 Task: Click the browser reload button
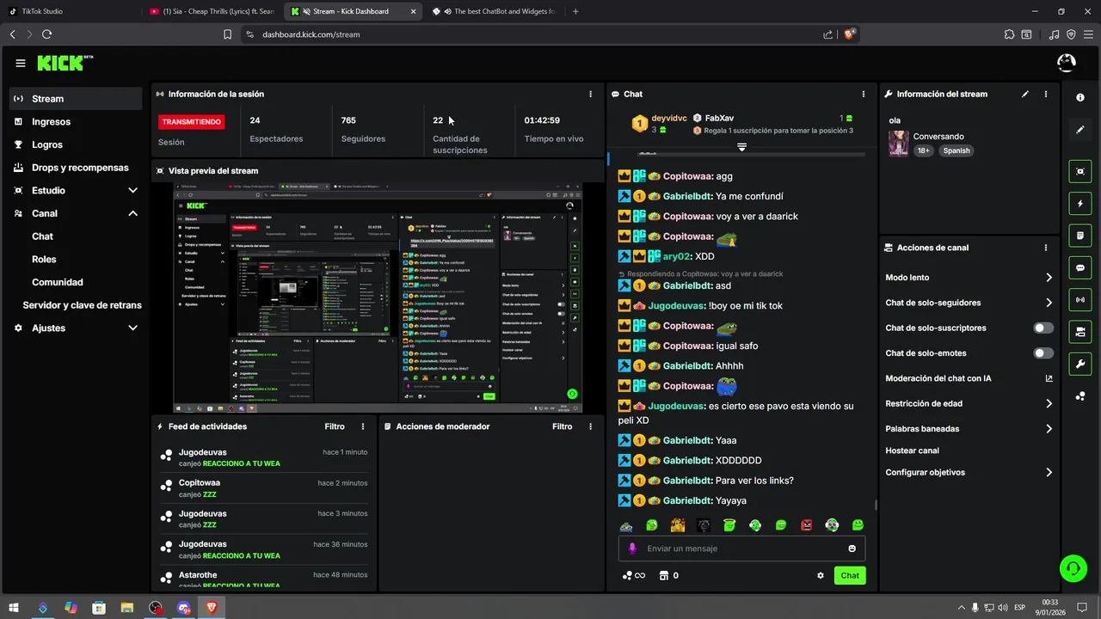coord(46,34)
